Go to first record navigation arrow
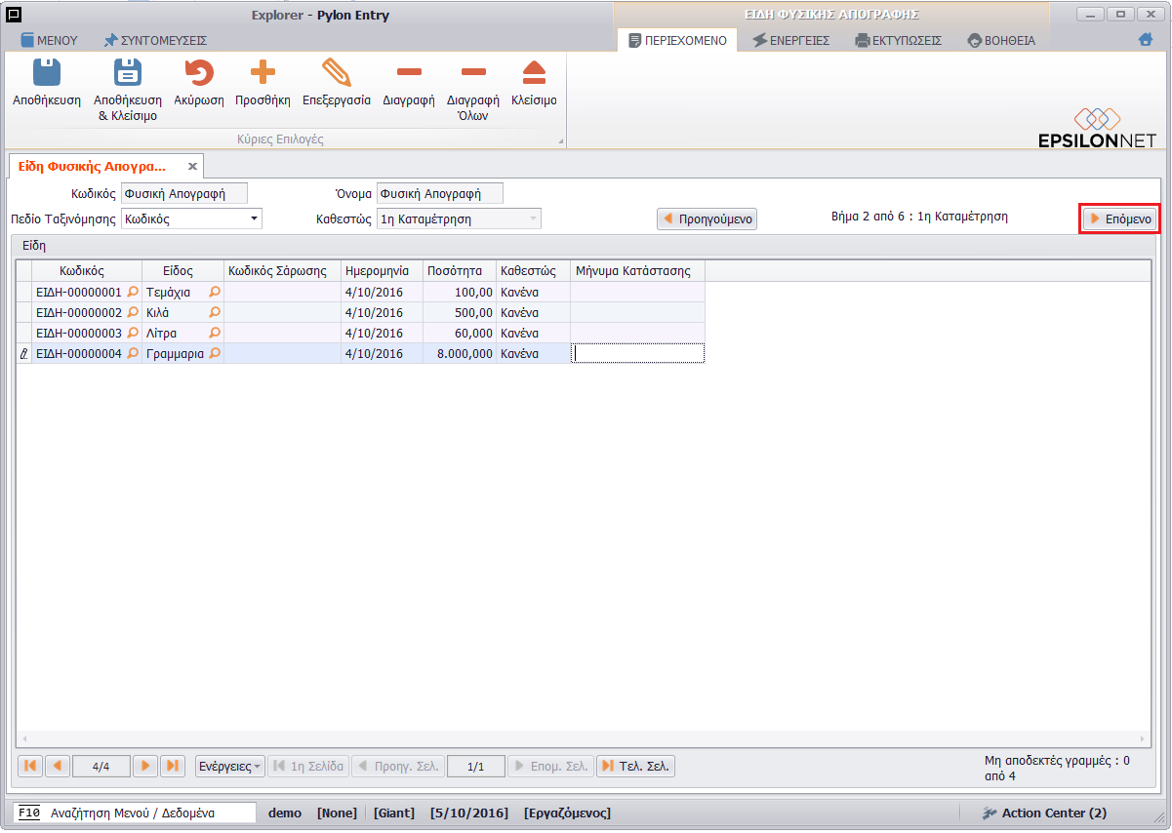The image size is (1172, 833). [x=30, y=766]
